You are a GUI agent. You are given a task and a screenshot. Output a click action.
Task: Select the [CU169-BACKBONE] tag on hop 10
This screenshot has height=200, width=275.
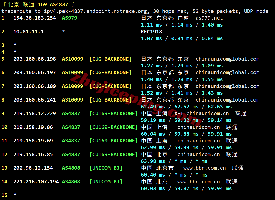coord(113,127)
